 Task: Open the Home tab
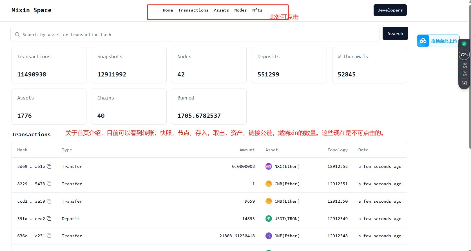pos(168,10)
